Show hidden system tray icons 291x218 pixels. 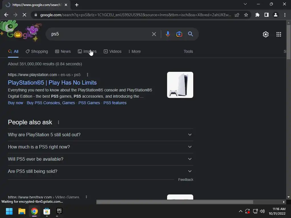pyautogui.click(x=240, y=211)
